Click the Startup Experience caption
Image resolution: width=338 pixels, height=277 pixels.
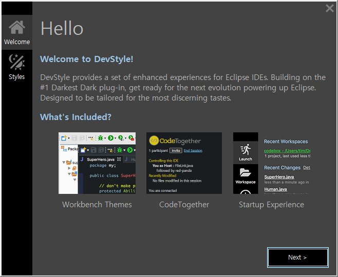(x=271, y=205)
